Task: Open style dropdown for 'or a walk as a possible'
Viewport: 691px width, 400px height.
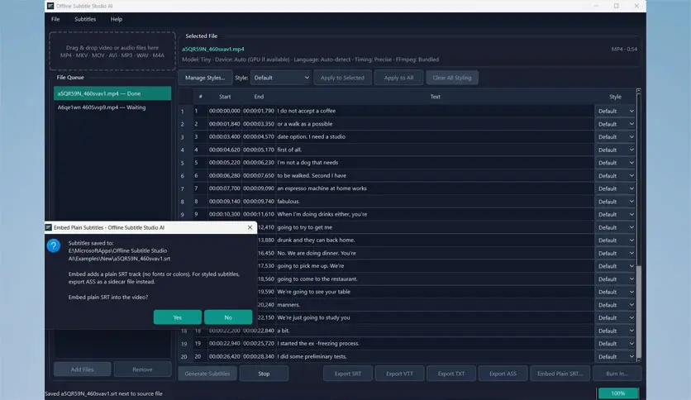Action: pyautogui.click(x=615, y=124)
